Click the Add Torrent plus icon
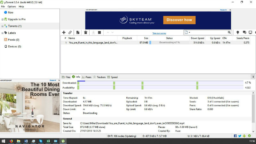 64,32
